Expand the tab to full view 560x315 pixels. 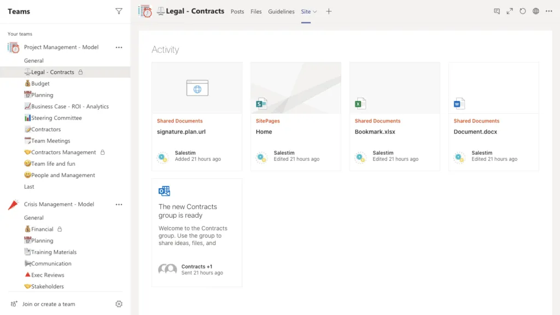point(510,11)
